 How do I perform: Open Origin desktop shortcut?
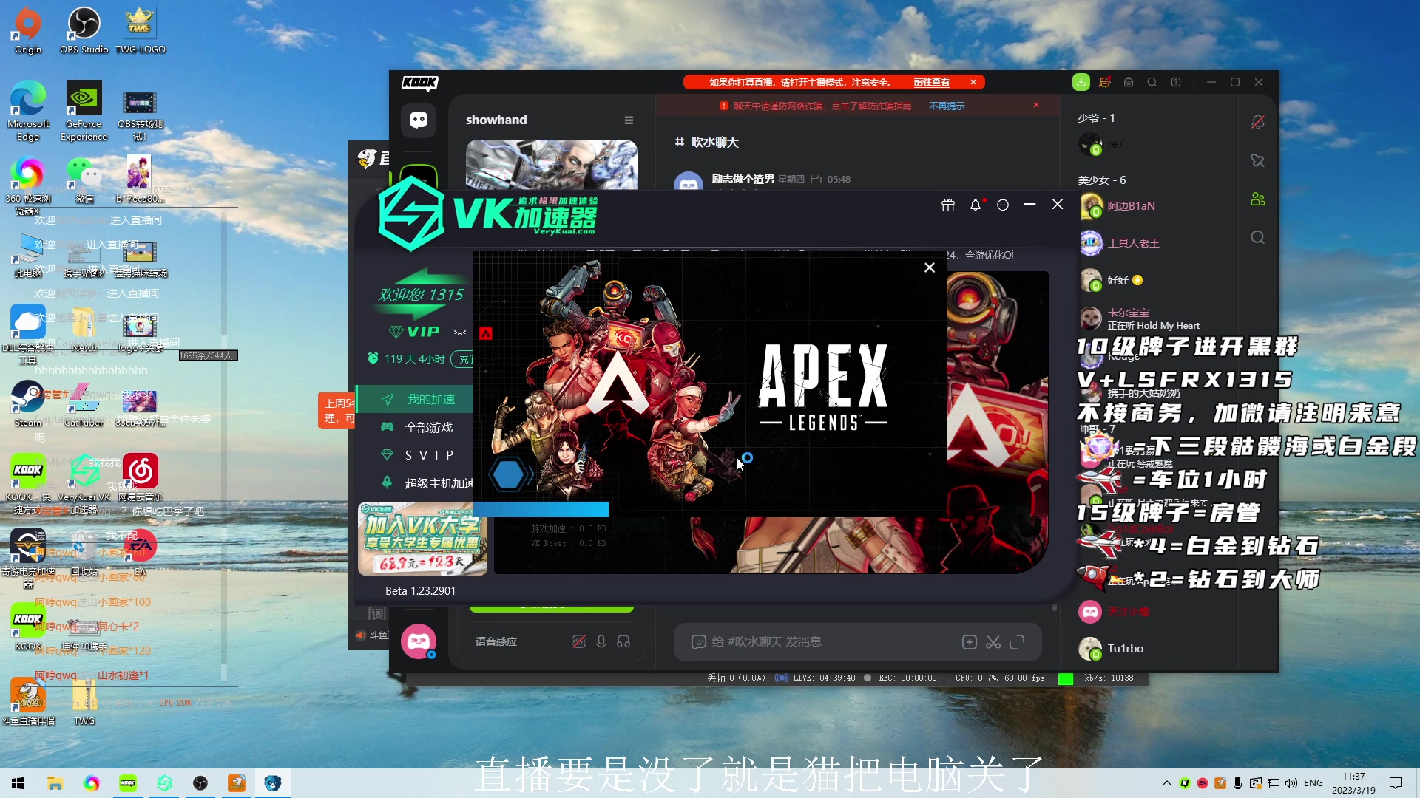pos(28,31)
